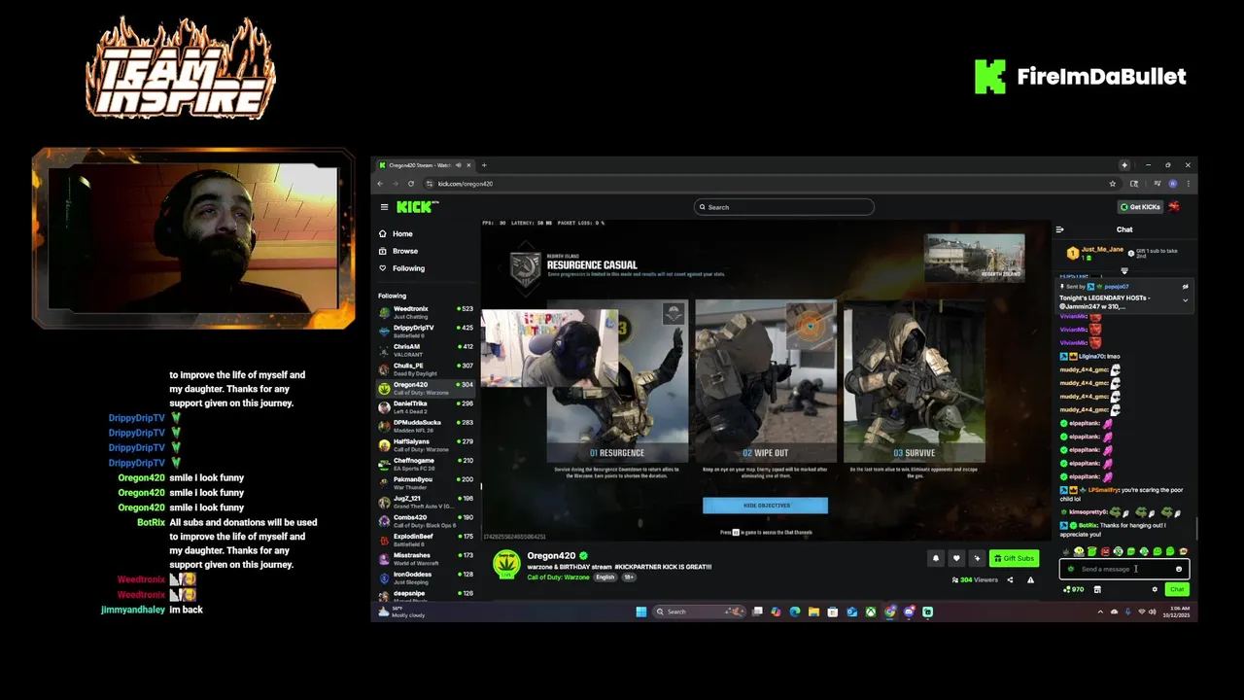Image resolution: width=1244 pixels, height=700 pixels.
Task: Click the 18+ tag
Action: (629, 577)
